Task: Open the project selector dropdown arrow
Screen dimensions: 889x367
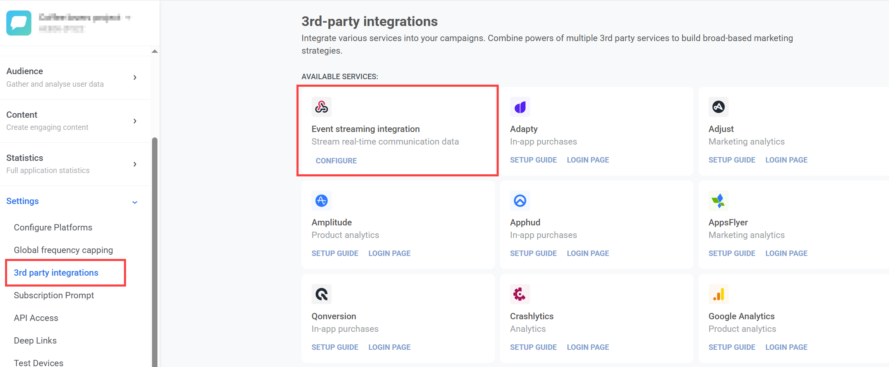Action: tap(128, 18)
